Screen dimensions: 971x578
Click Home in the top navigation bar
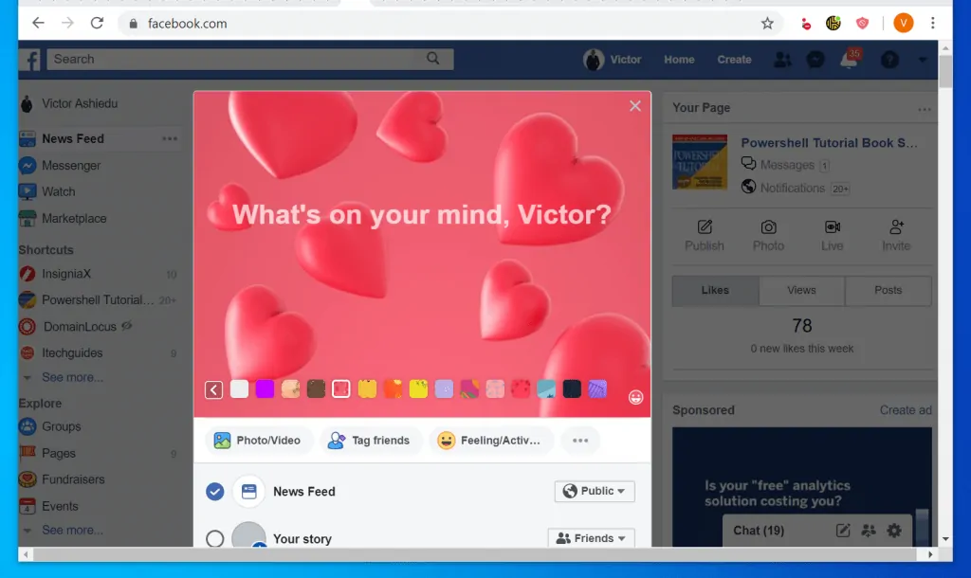[678, 59]
